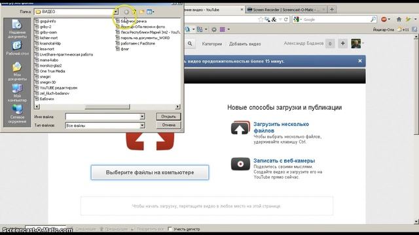Select file One True Media
The height and width of the screenshot is (235, 419).
(x=50, y=71)
